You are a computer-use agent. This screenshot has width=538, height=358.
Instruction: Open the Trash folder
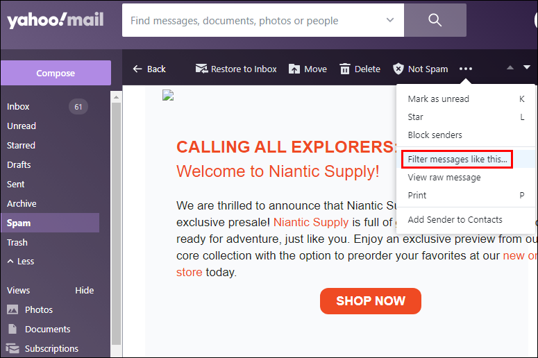tap(17, 242)
